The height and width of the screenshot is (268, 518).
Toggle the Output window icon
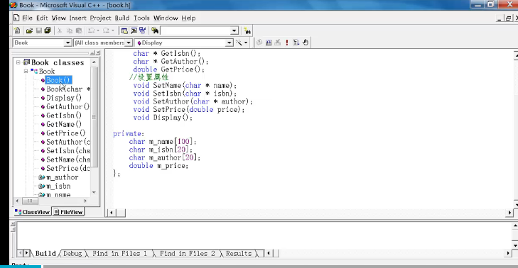tap(134, 30)
